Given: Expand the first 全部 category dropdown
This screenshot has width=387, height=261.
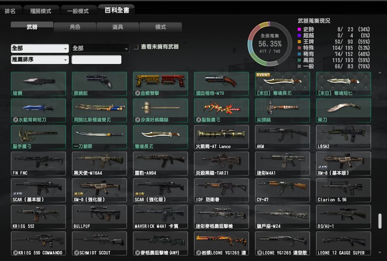Looking at the screenshot, I should coord(39,48).
